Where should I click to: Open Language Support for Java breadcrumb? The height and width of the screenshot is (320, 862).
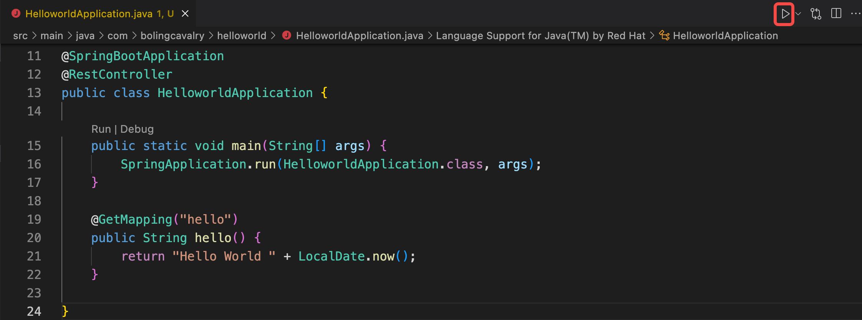tap(541, 36)
